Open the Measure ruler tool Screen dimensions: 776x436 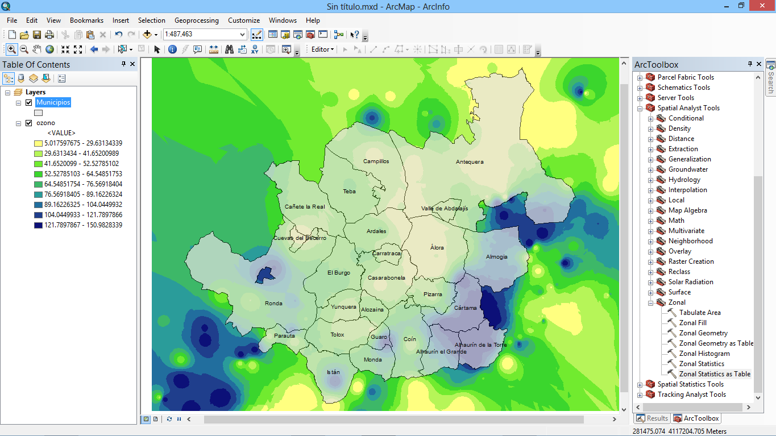214,49
